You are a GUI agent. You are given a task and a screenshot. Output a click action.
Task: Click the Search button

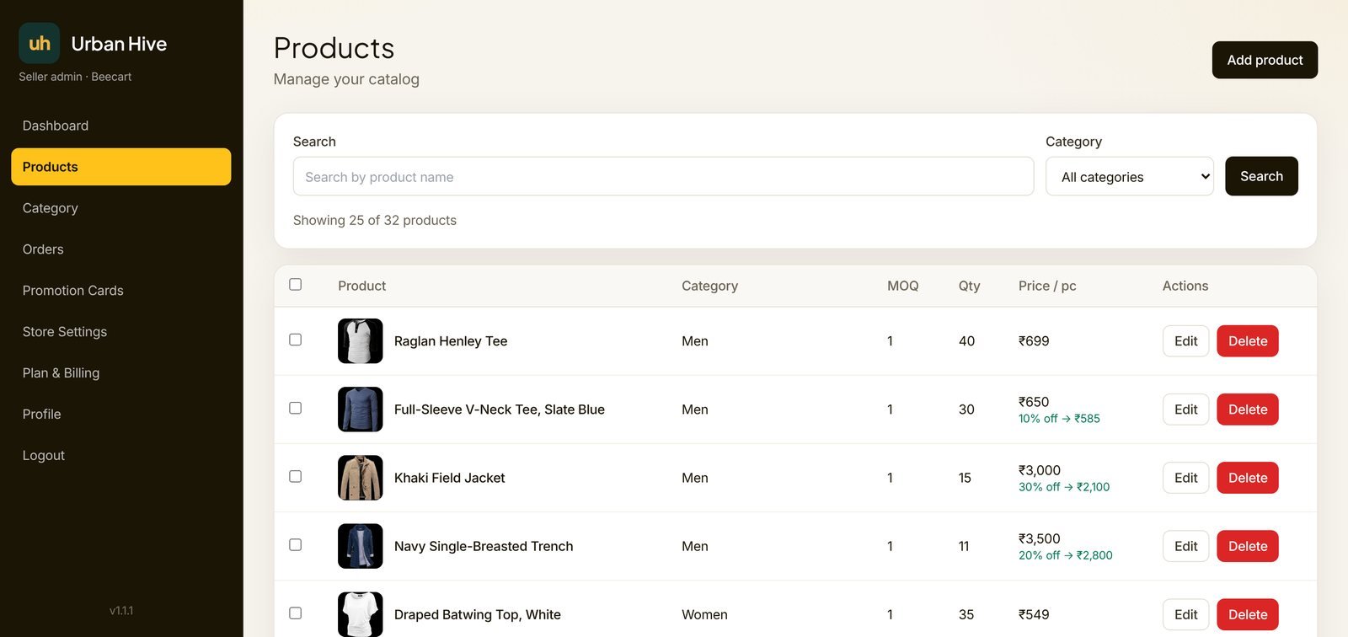tap(1261, 176)
